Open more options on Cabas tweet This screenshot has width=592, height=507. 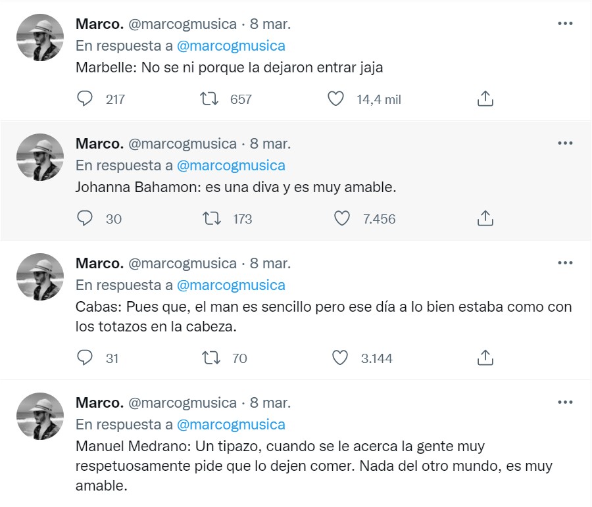tap(565, 263)
